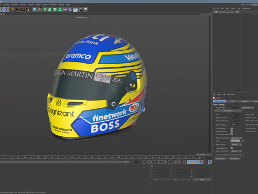Click Render to Picture Viewer icon
Screen dimensions: 258x194
point(23,10)
